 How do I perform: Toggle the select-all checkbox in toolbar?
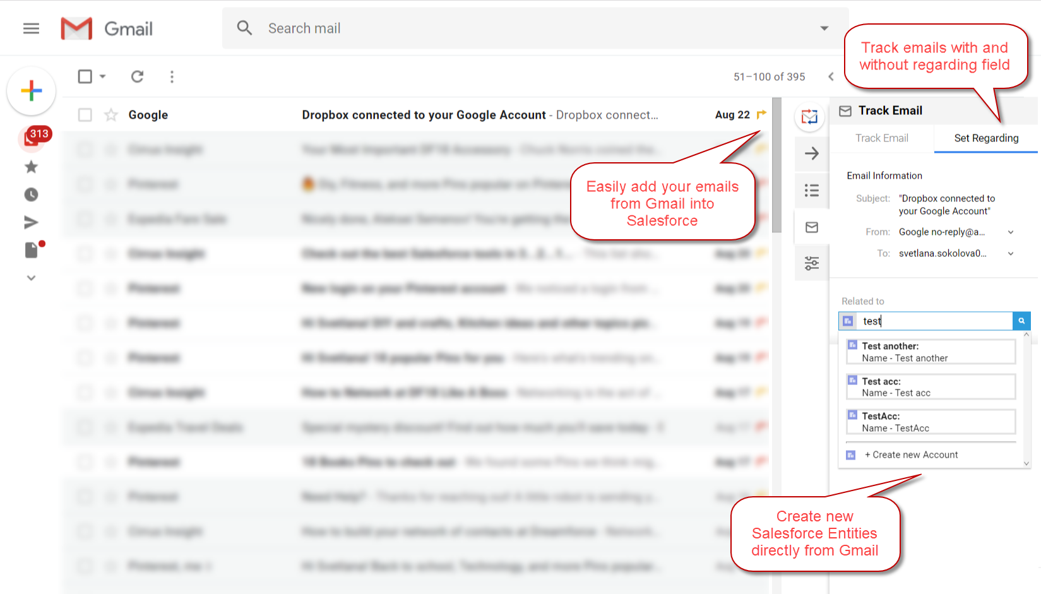coord(85,76)
